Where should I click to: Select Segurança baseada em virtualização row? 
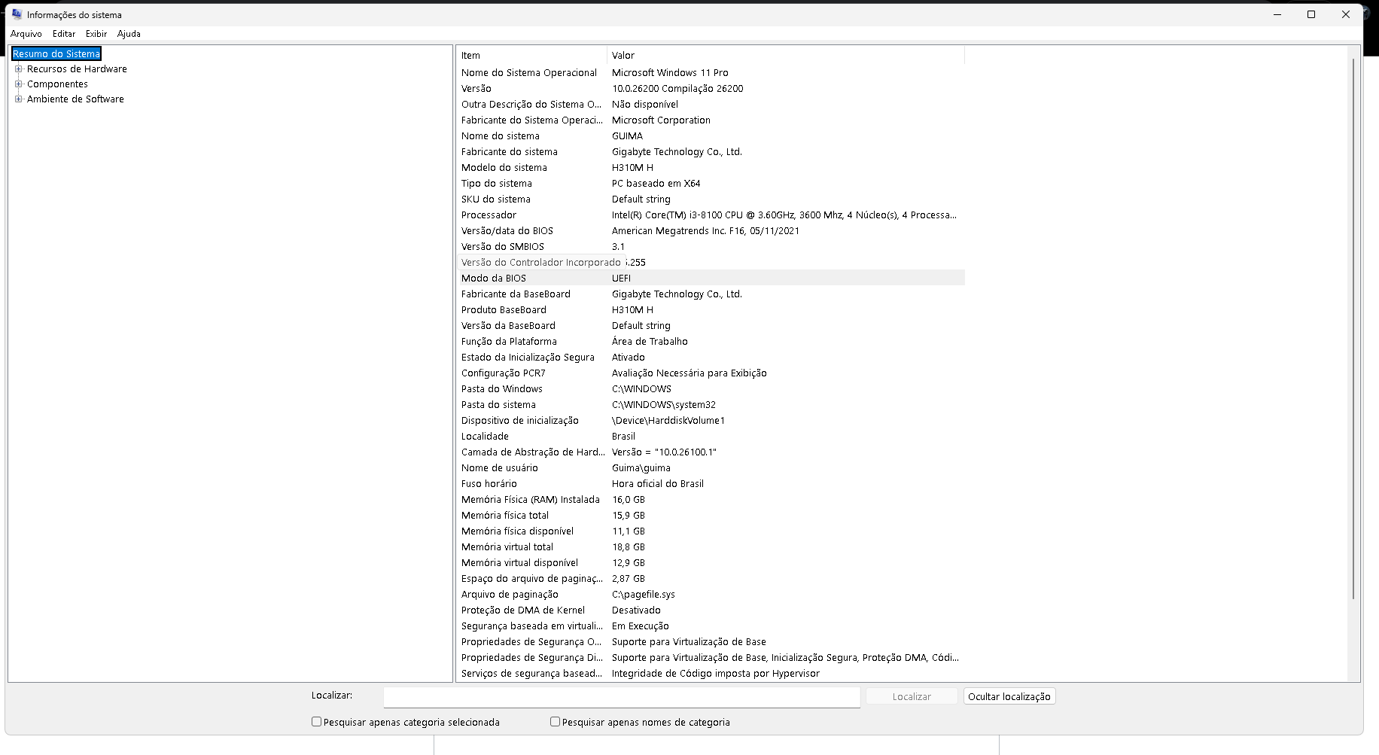(711, 626)
